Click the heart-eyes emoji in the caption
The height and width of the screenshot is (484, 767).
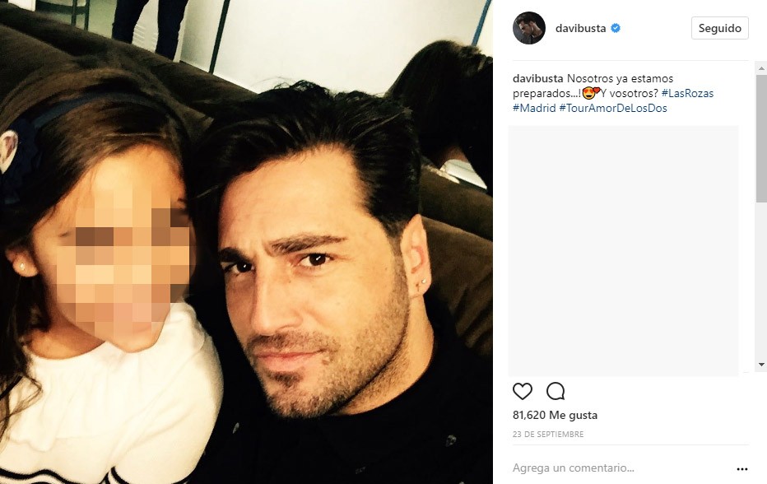591,92
